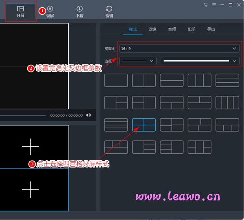Open the white border color dropdown

[x=200, y=61]
